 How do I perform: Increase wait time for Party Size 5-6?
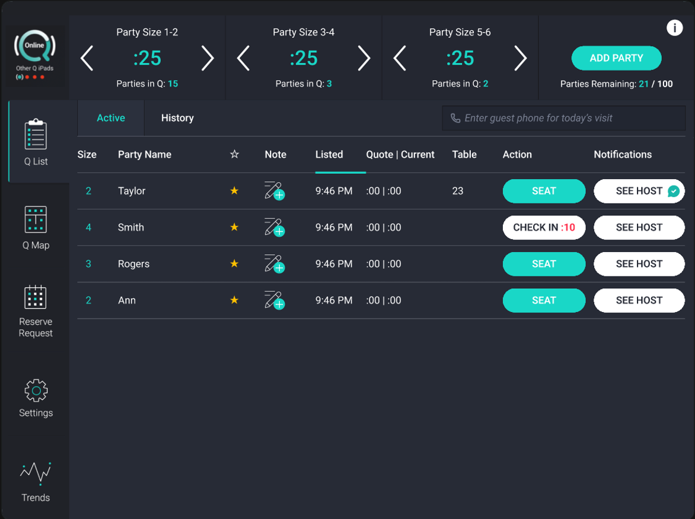521,58
